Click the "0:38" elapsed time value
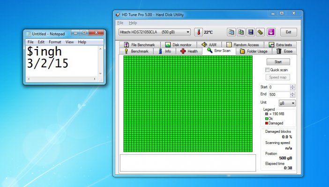This screenshot has height=187, width=329. click(x=288, y=168)
